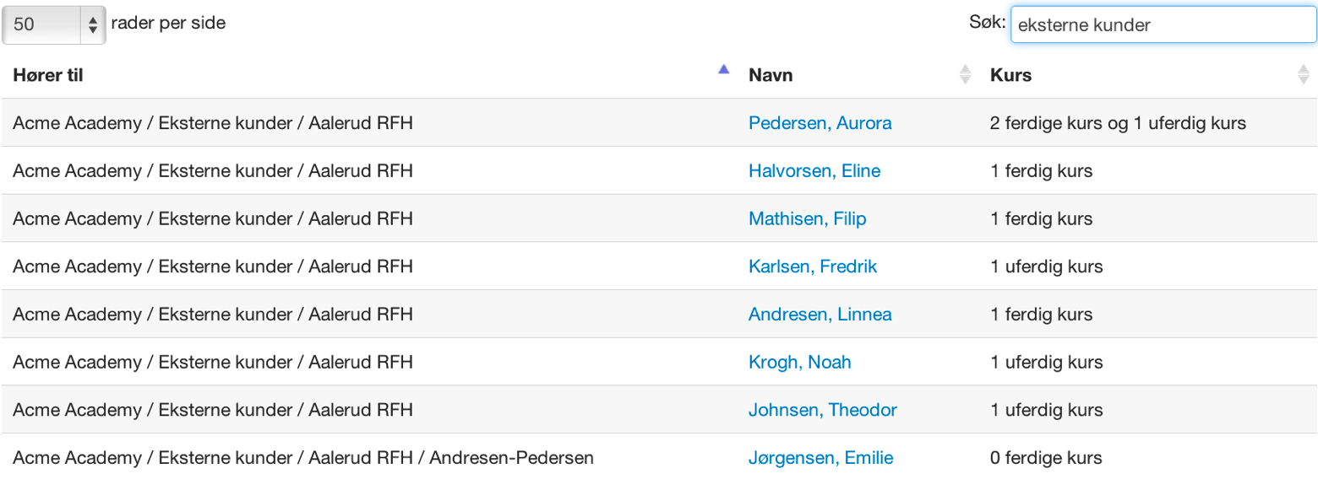Open Jørgensen, Emilie link
This screenshot has height=479, width=1318.
[820, 459]
